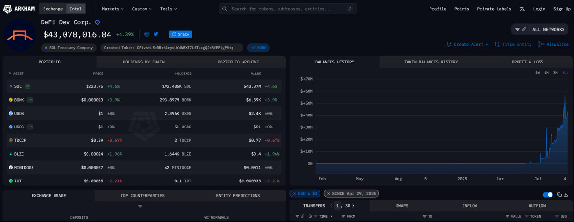Click the verified badge beside DeFi Dev Corp.
This screenshot has height=222, width=574.
point(98,22)
